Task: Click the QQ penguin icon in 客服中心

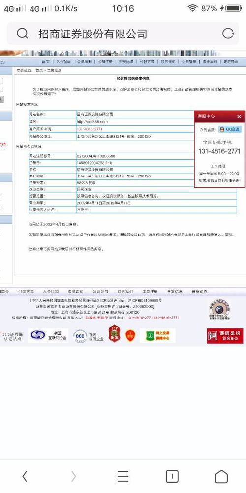Action: [222, 129]
